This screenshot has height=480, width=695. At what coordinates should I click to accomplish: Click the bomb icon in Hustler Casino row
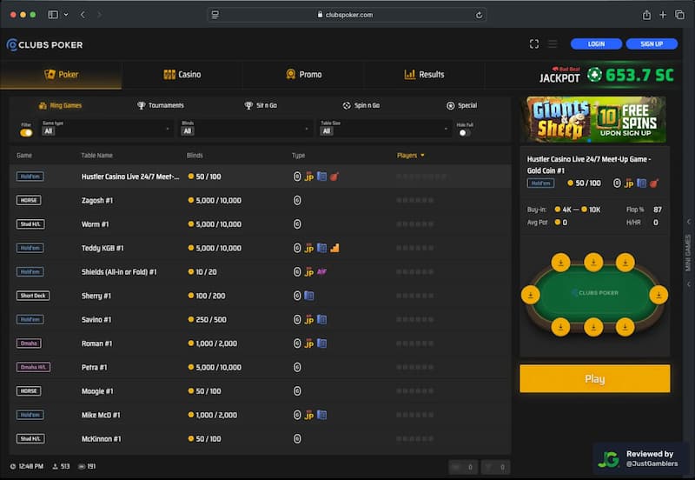coord(334,177)
